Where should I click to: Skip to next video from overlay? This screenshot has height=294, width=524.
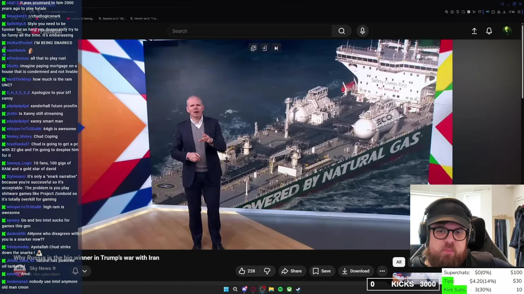(x=276, y=48)
